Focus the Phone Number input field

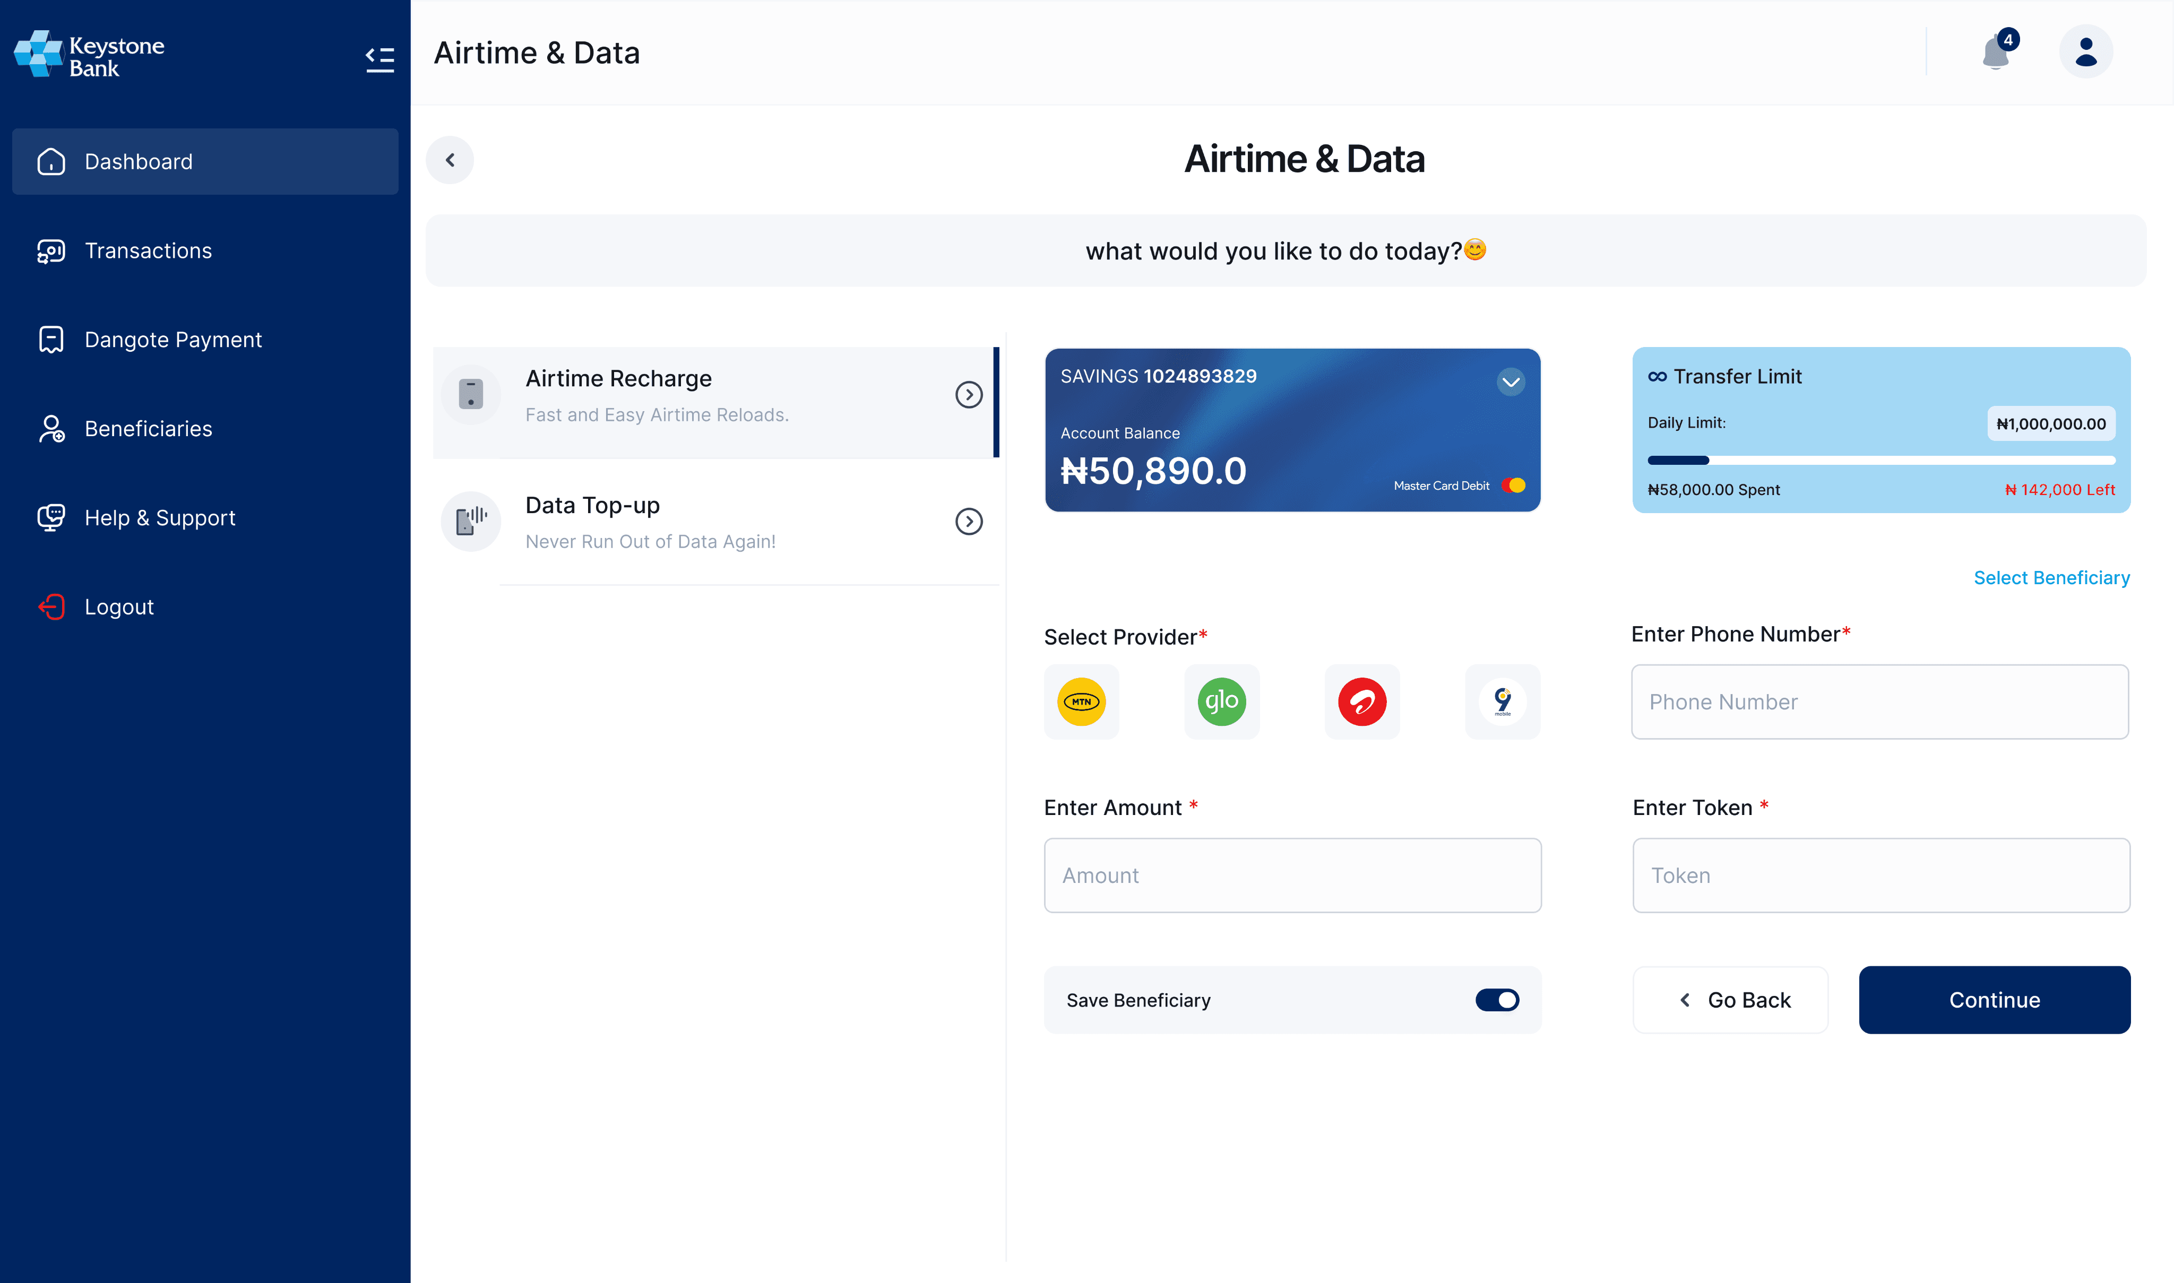tap(1880, 702)
